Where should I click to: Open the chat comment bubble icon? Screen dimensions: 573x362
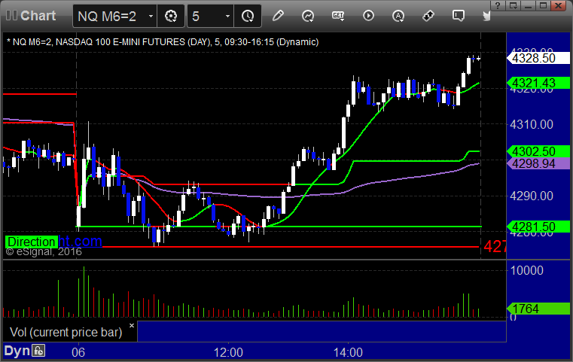459,16
